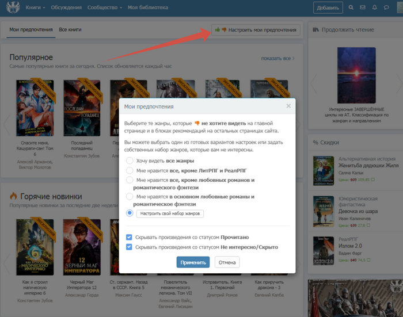This screenshot has height=317, width=403.
Task: Click the Применить button
Action: coord(193,262)
